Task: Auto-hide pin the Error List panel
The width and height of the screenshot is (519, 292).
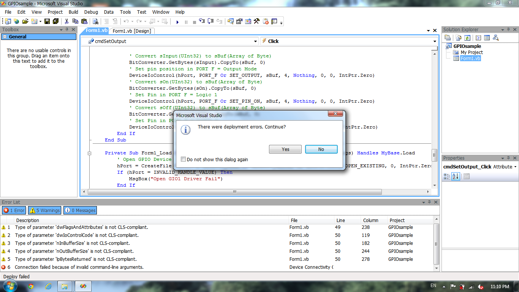Action: (x=429, y=202)
